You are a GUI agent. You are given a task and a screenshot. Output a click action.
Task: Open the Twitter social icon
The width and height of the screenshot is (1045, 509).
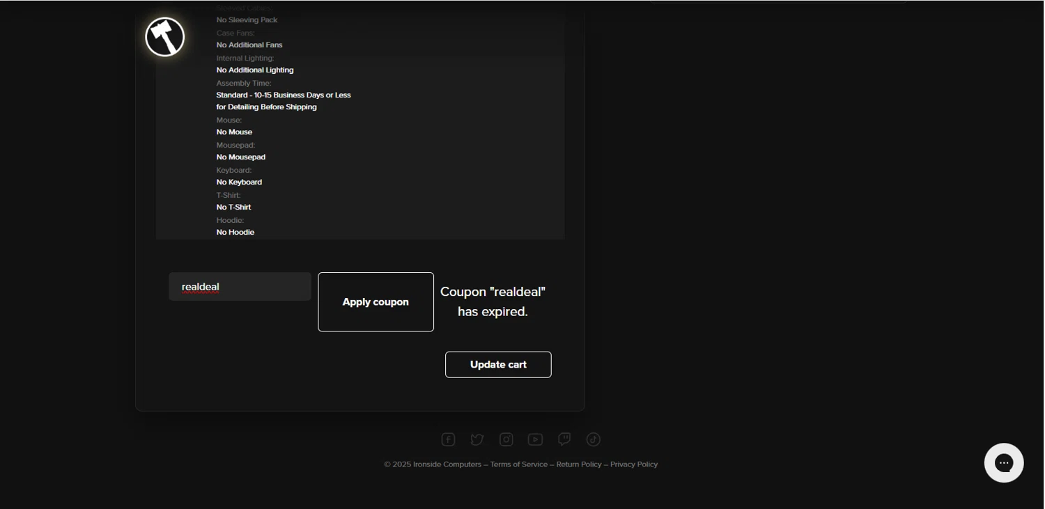477,439
